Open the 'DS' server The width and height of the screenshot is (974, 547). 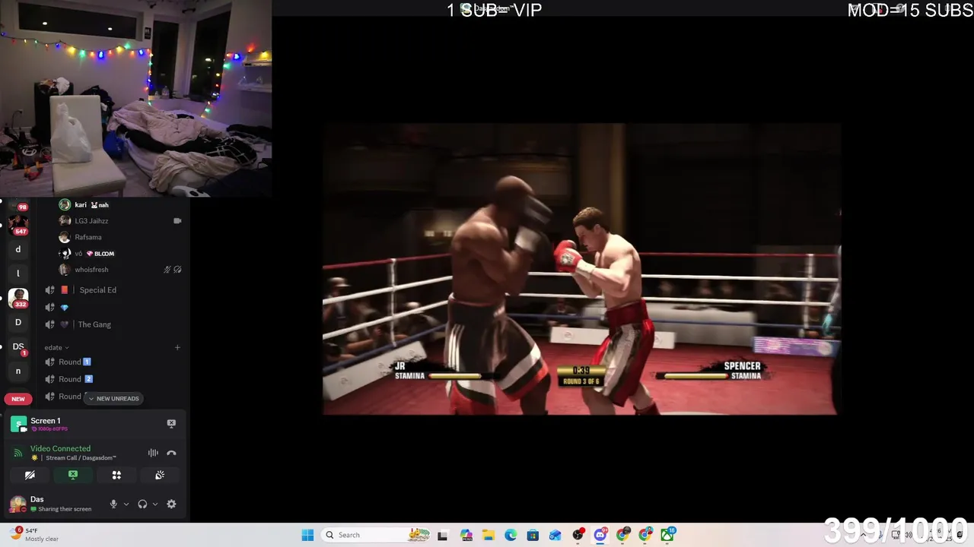click(x=18, y=346)
